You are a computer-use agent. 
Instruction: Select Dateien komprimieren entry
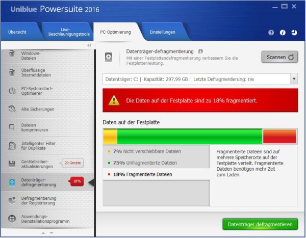coord(47,127)
